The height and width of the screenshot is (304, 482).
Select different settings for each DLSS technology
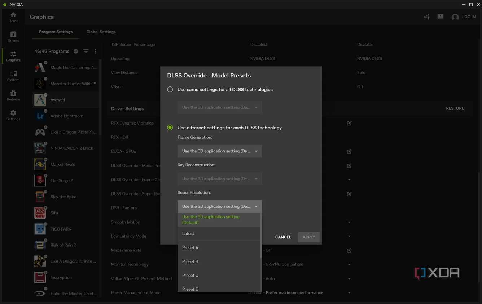pos(170,128)
